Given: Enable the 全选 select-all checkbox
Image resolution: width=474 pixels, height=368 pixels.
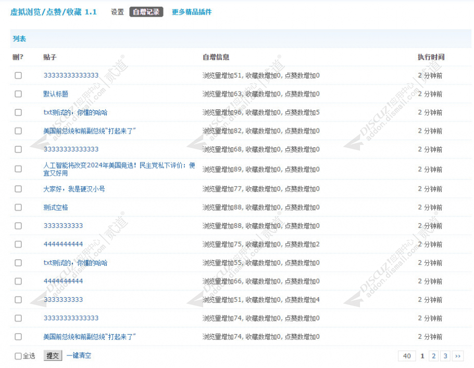Looking at the screenshot, I should 18,356.
